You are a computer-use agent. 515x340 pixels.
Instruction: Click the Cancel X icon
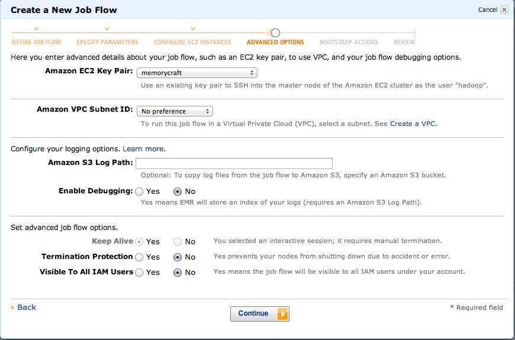coord(504,9)
